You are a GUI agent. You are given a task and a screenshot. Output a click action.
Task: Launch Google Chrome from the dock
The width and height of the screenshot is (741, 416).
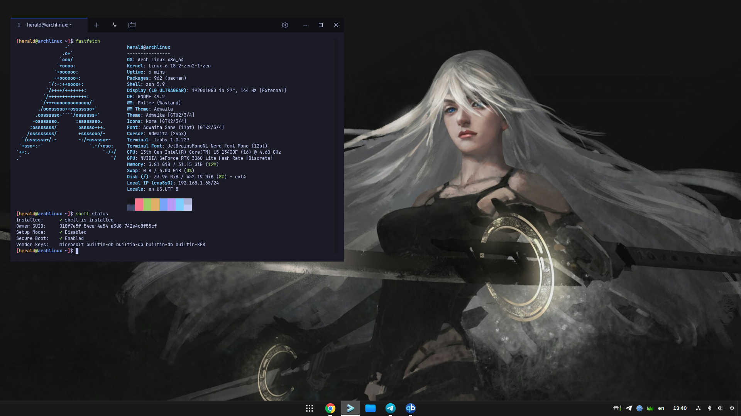pyautogui.click(x=330, y=408)
